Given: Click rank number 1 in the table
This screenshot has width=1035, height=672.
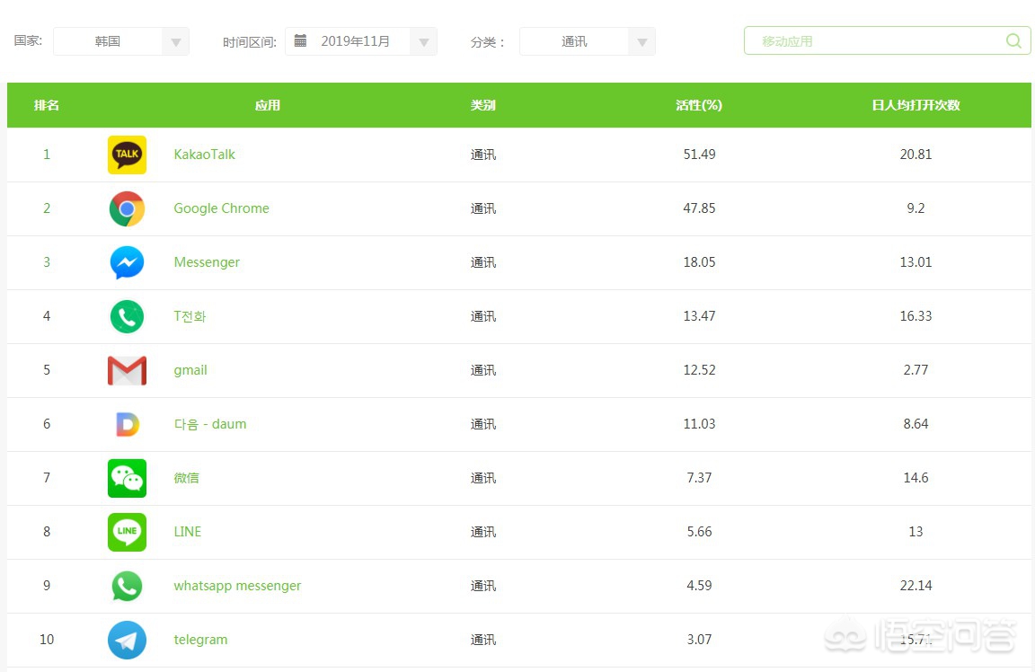Looking at the screenshot, I should click(x=46, y=155).
